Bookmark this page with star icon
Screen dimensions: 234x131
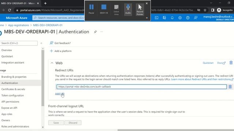pyautogui.click(x=205, y=10)
